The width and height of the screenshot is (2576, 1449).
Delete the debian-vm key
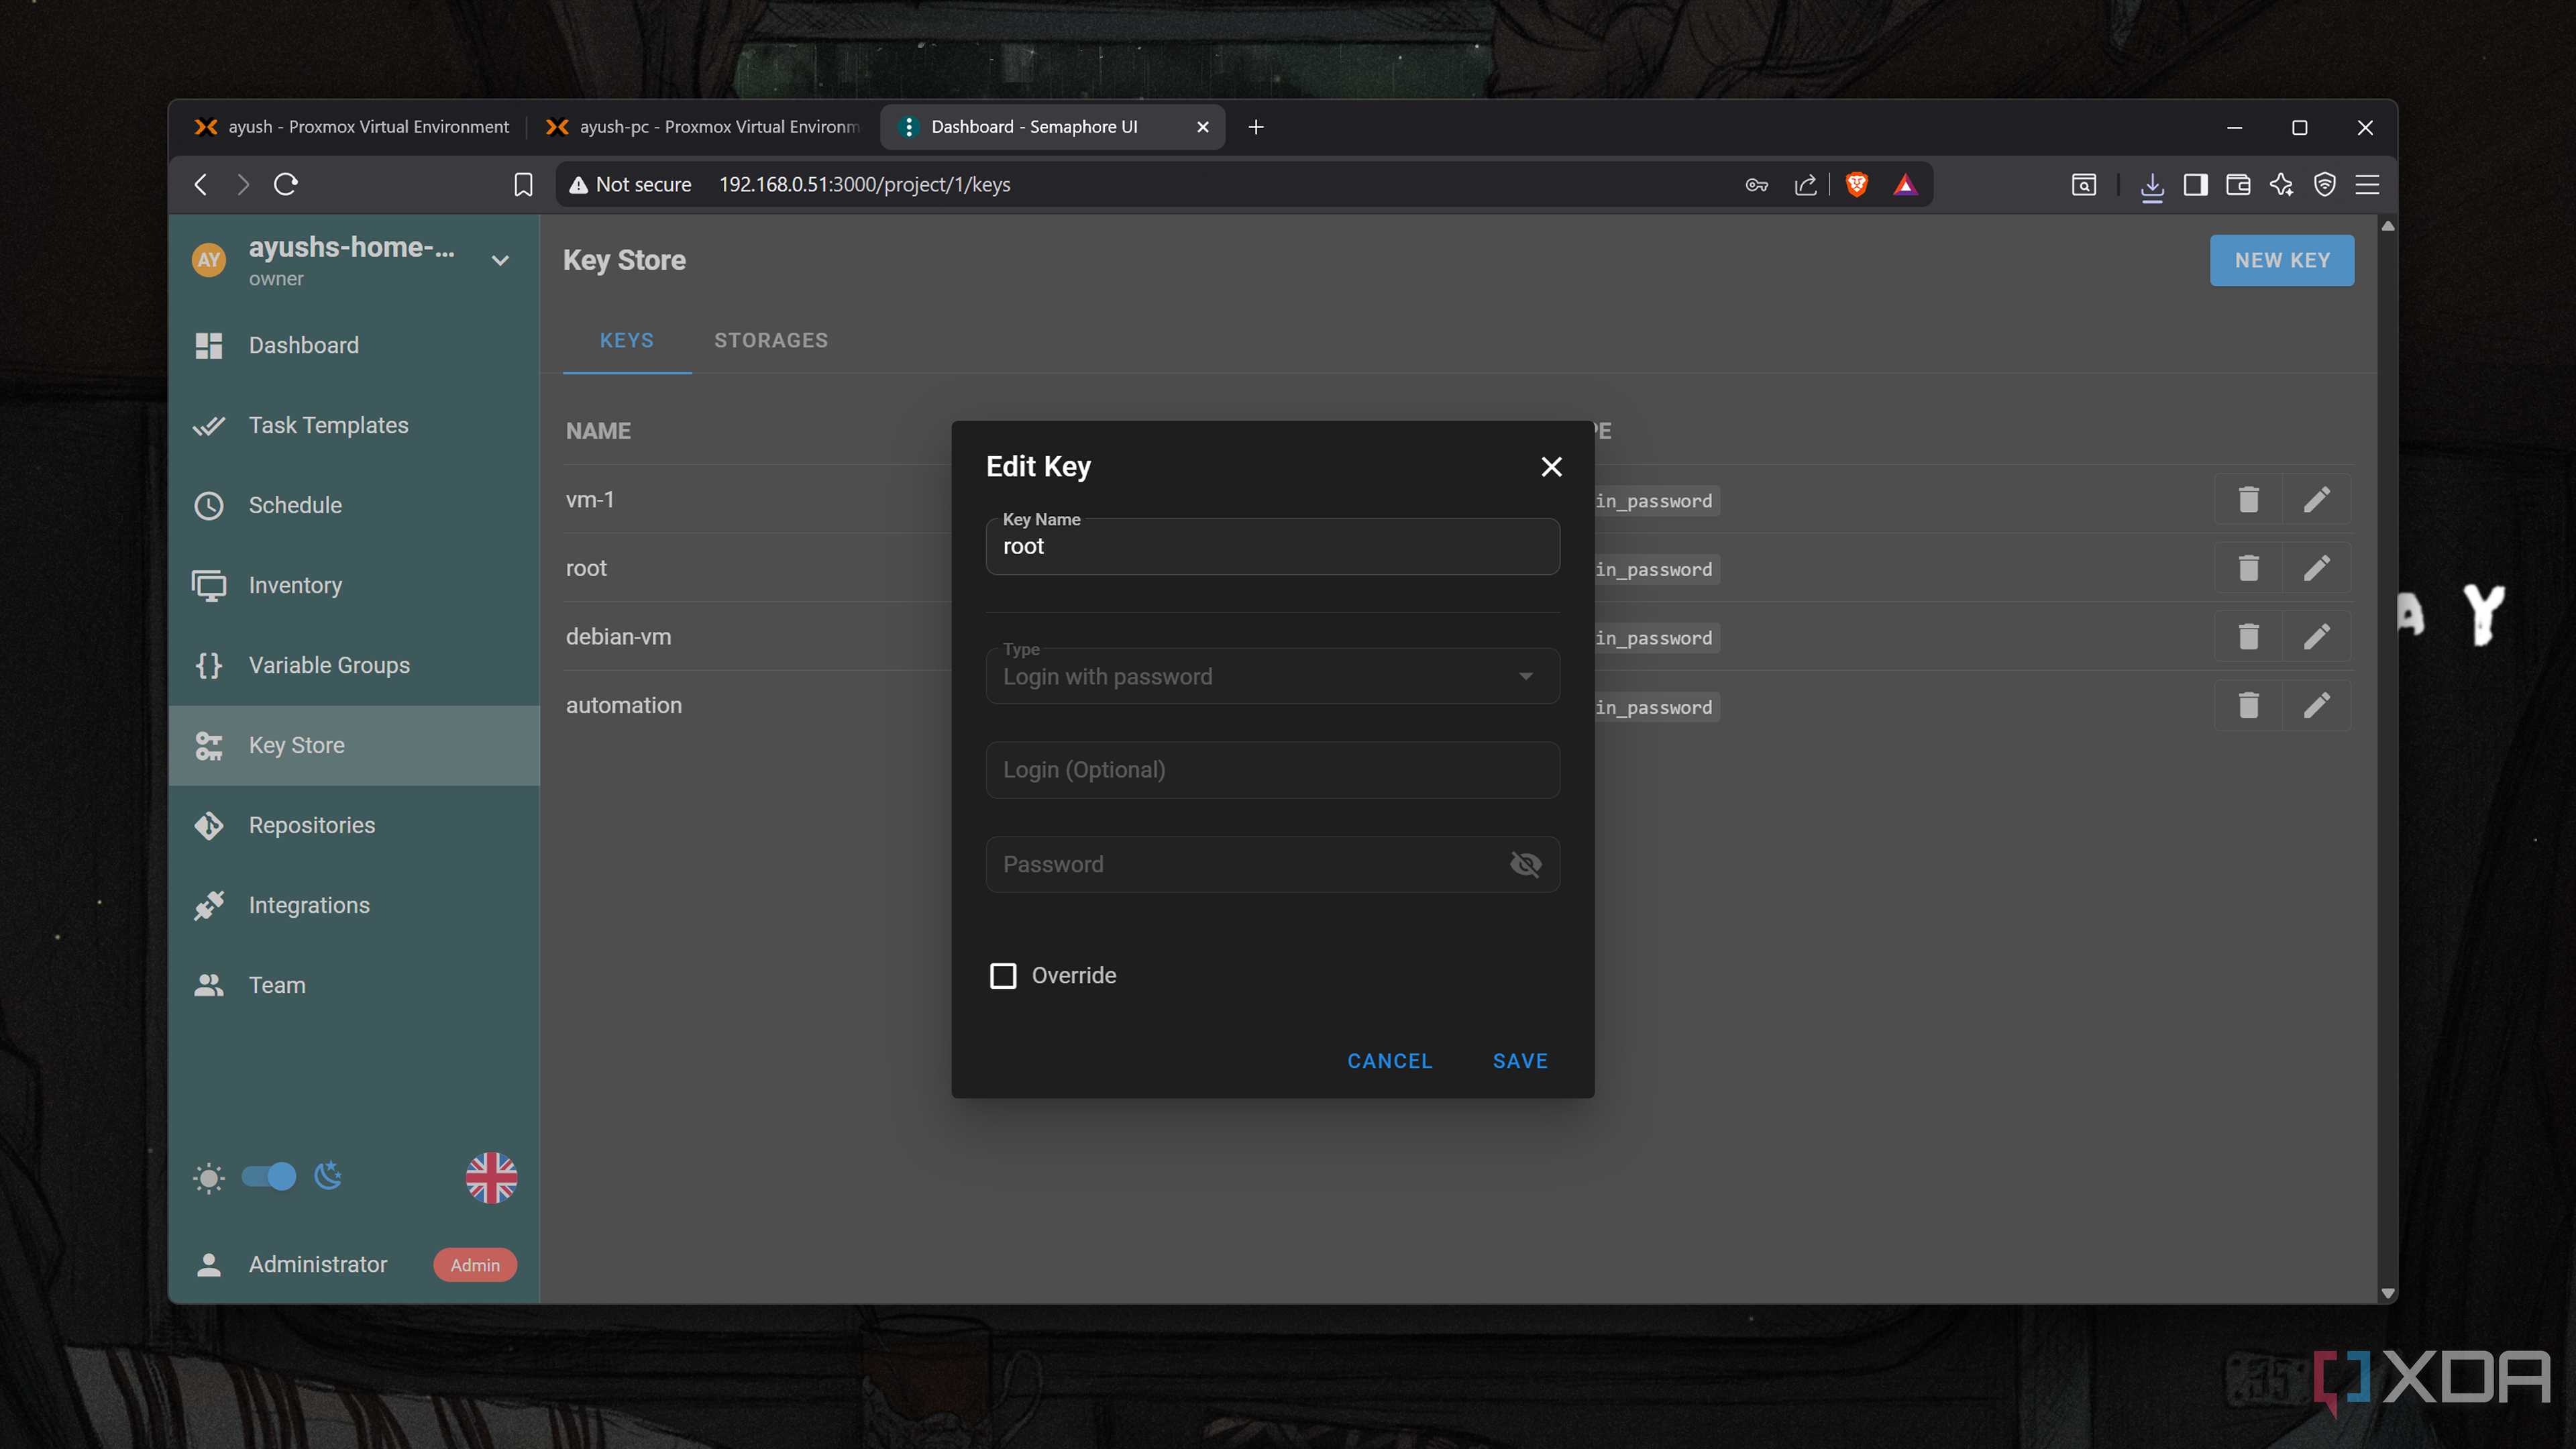pos(2248,636)
